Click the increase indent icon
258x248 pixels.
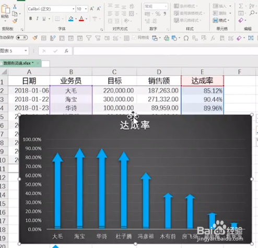coord(117,21)
